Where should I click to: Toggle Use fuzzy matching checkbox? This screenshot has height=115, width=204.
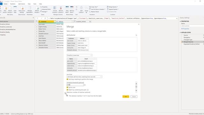[x=67, y=79]
